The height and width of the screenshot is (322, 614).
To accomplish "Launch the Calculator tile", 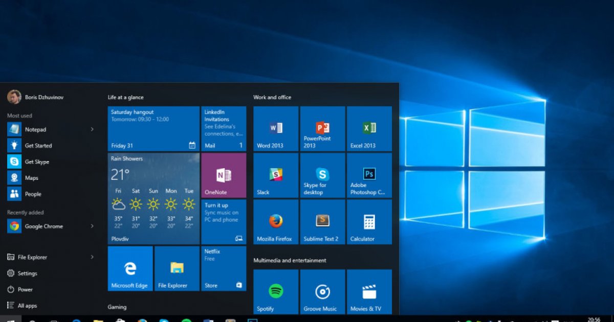I will [x=369, y=222].
